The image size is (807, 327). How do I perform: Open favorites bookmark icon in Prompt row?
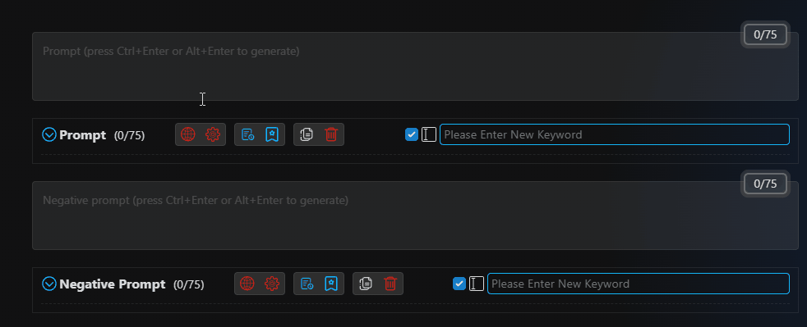click(272, 134)
